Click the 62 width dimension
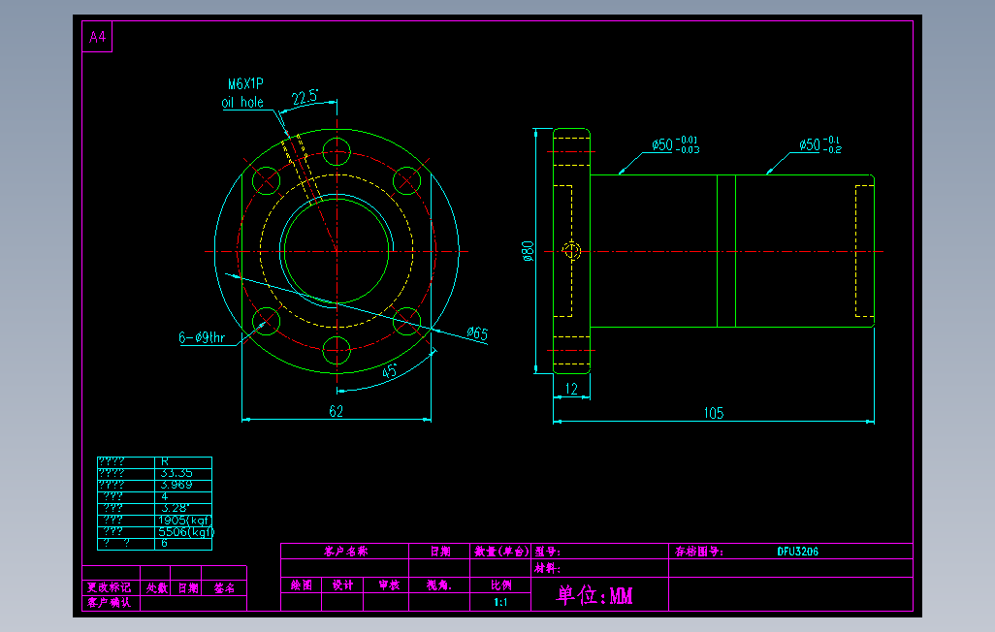The height and width of the screenshot is (632, 995). (x=337, y=411)
